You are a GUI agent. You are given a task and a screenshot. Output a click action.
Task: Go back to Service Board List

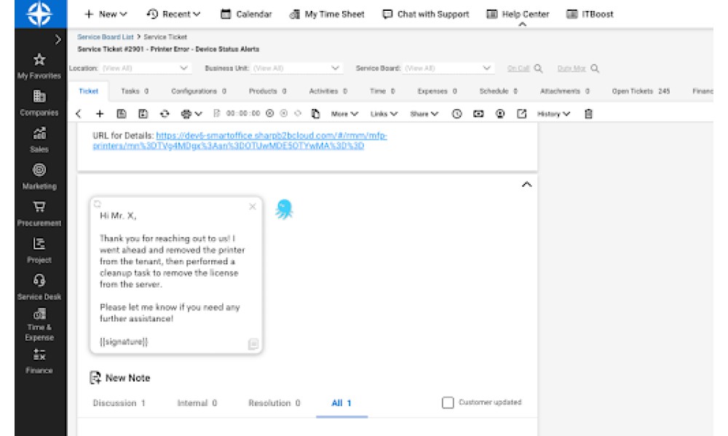point(106,37)
